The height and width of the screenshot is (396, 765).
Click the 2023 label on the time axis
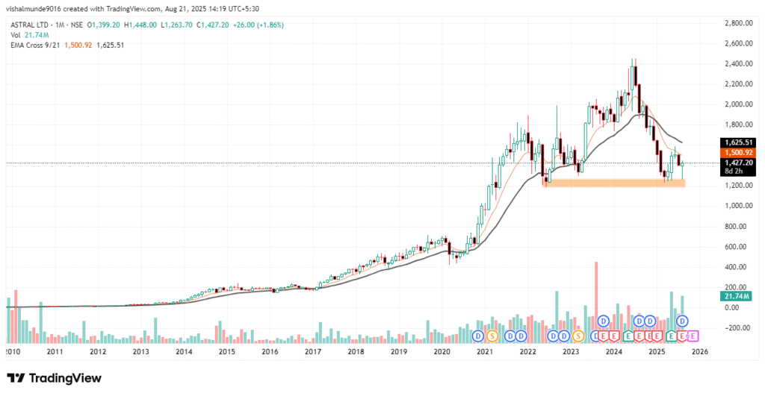pyautogui.click(x=571, y=351)
